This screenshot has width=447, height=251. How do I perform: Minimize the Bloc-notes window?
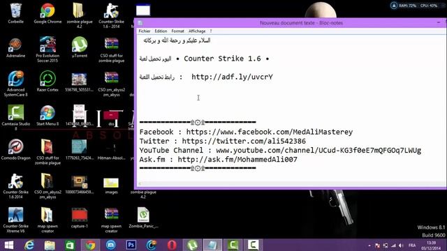pos(439,22)
